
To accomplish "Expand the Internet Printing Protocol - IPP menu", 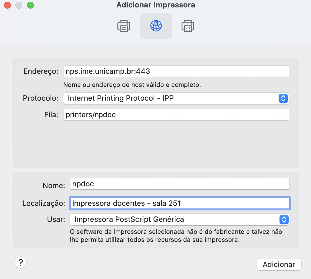I will [176, 98].
